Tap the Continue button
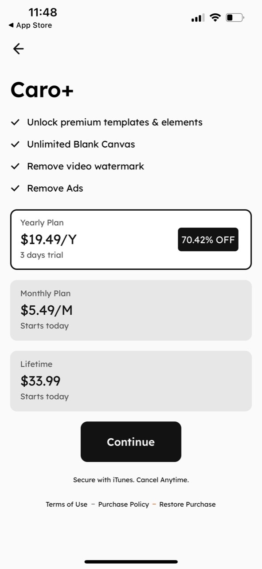The image size is (262, 569). 131,442
